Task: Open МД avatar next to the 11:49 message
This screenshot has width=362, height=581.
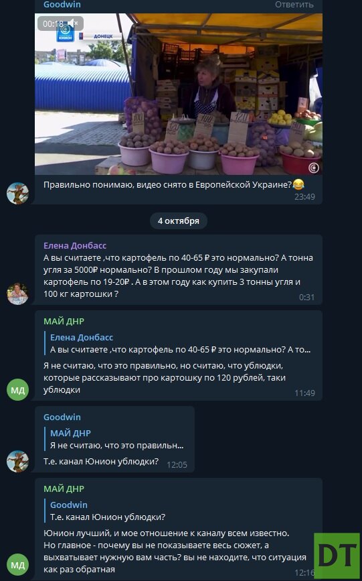Action: pos(18,390)
